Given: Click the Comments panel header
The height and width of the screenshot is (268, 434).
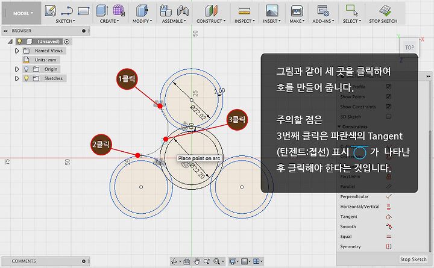Looking at the screenshot, I should (46, 261).
